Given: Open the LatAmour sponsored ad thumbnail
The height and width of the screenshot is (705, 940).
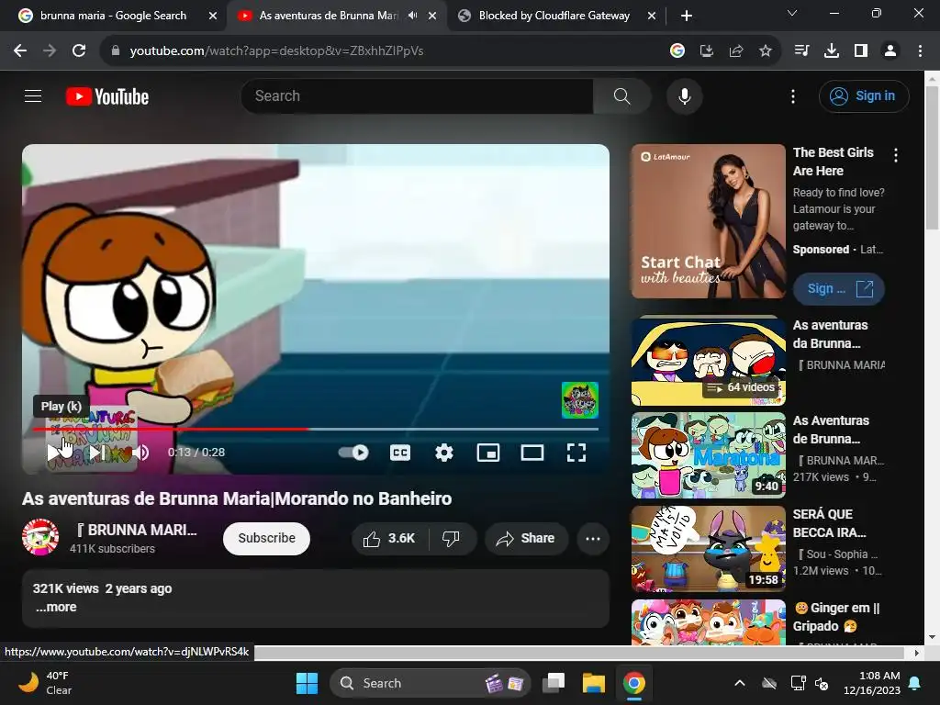Looking at the screenshot, I should pos(708,221).
